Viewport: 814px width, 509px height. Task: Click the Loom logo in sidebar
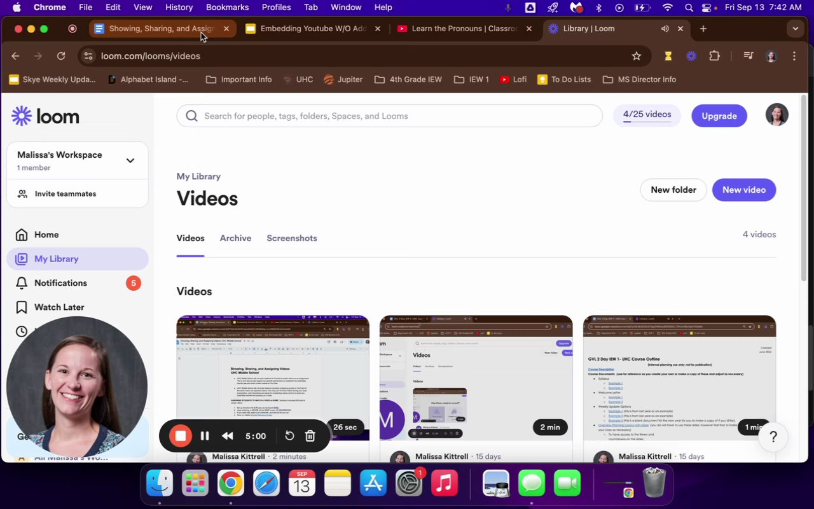click(45, 116)
